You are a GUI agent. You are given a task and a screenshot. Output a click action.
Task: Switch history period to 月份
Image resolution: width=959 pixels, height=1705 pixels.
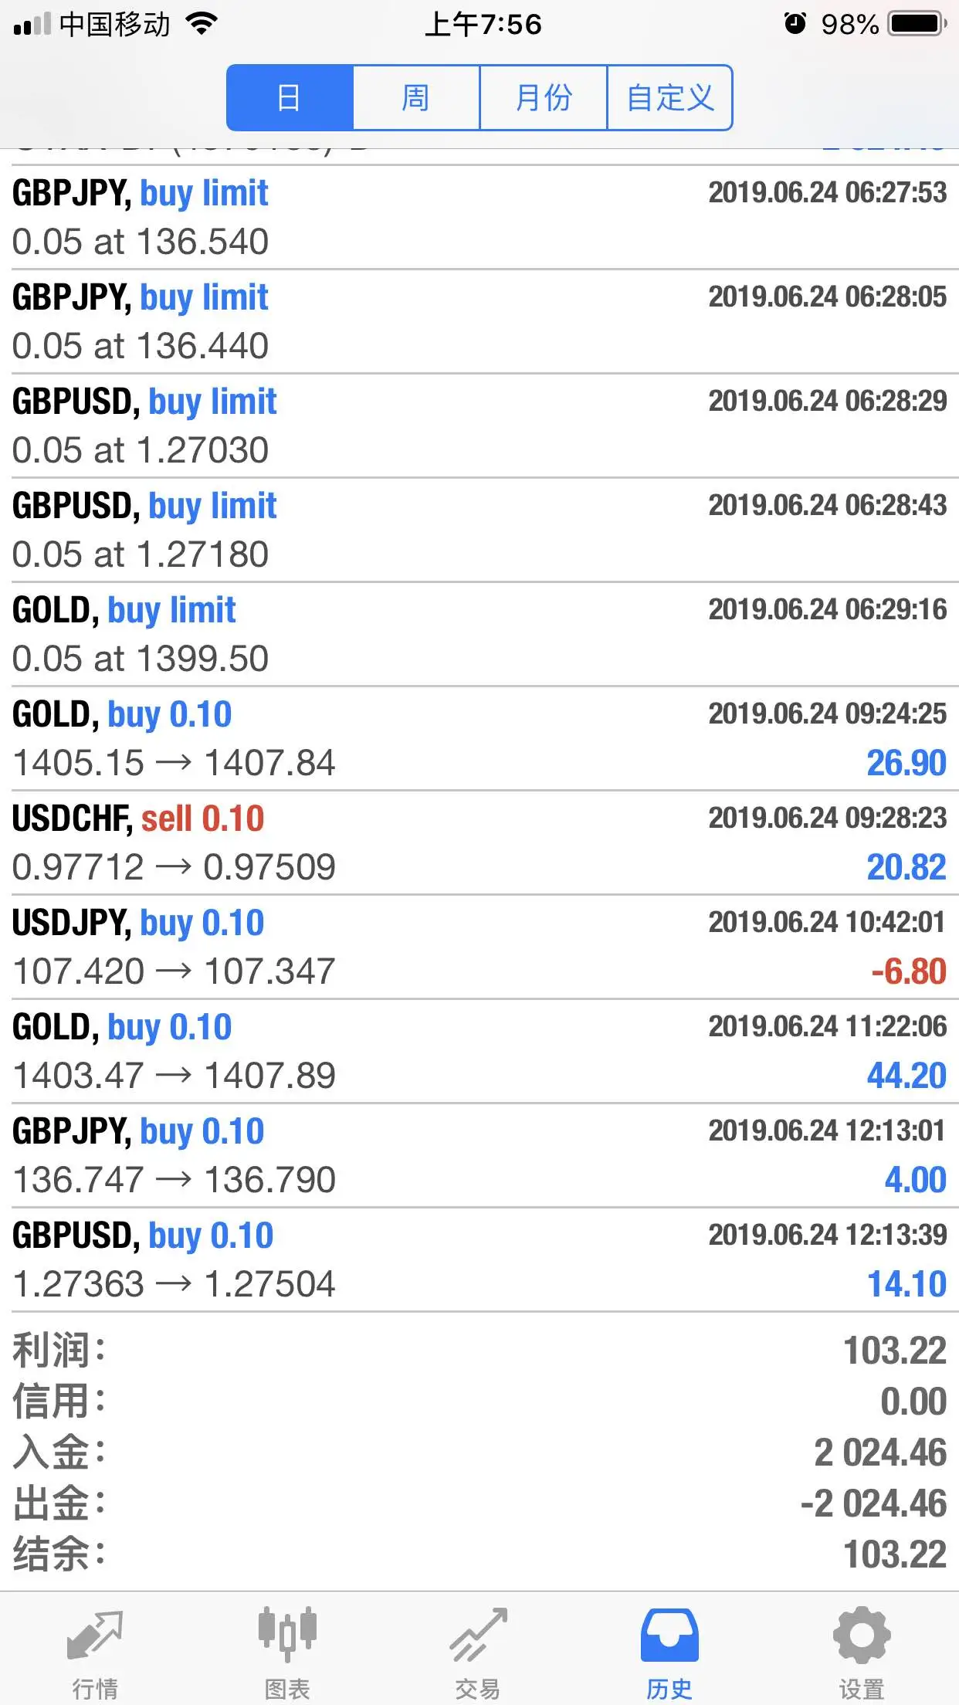(544, 98)
